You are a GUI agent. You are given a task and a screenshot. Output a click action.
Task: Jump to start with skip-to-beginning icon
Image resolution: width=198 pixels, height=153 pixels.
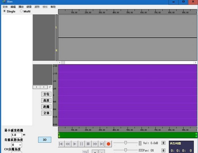coord(61,144)
